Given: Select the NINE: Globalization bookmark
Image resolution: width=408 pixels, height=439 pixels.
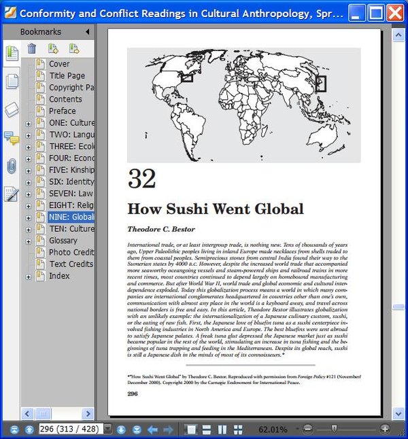Looking at the screenshot, I should 71,217.
